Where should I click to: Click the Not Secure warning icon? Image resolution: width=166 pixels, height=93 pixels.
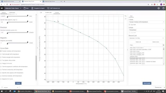(x=10, y=4)
